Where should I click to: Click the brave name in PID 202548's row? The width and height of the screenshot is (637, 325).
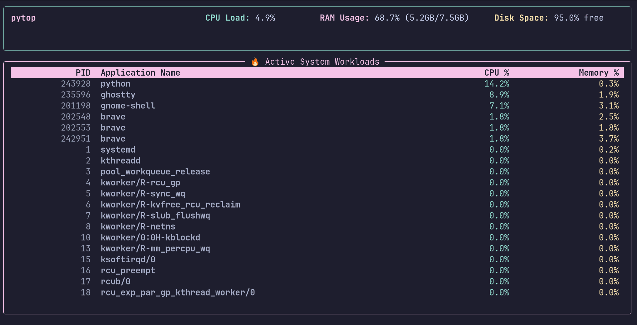[113, 117]
